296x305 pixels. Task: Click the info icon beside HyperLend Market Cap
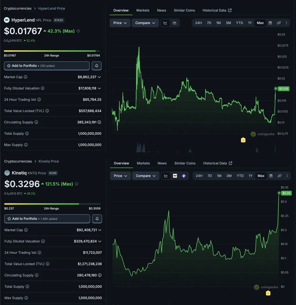(x=26, y=77)
